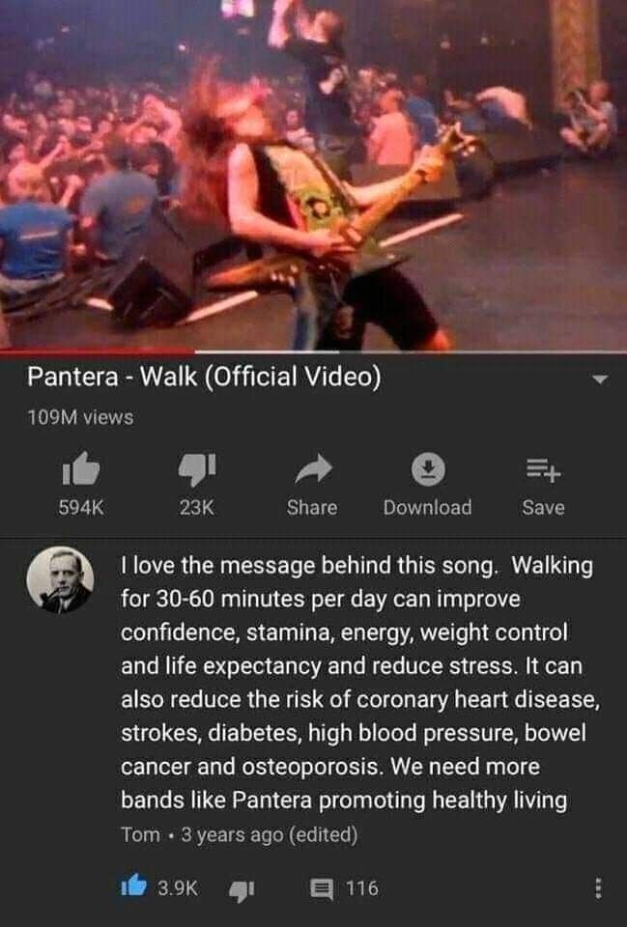The height and width of the screenshot is (927, 627).
Task: Click the 594K likes count
Action: (81, 507)
